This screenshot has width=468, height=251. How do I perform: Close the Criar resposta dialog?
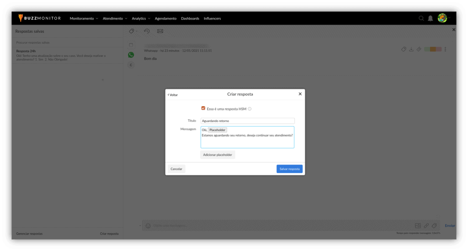[300, 94]
